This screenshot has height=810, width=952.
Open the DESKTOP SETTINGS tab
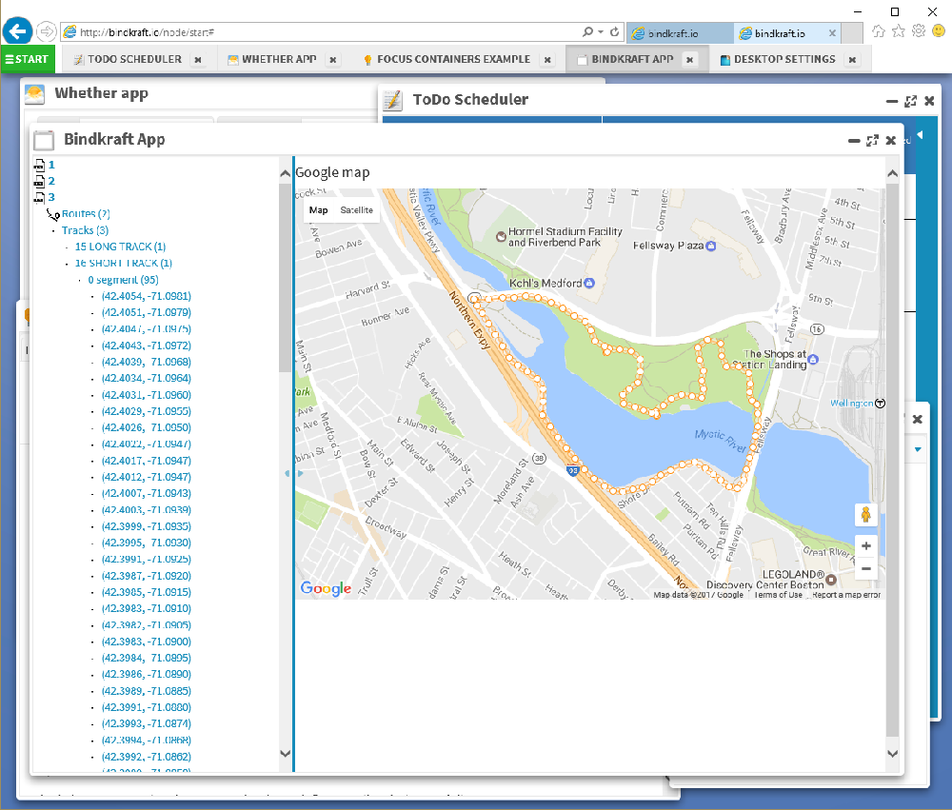[784, 60]
